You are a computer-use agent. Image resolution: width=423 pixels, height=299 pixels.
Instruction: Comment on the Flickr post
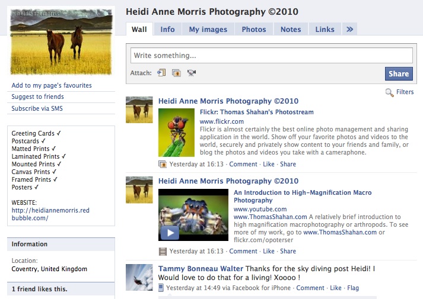click(243, 164)
